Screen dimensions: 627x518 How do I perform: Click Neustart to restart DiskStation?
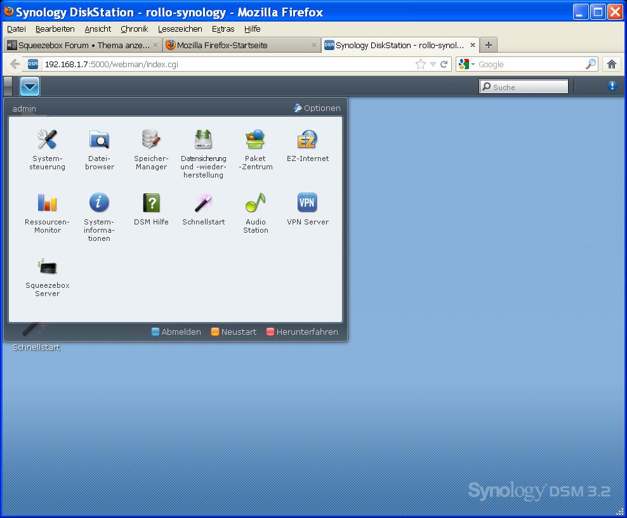tap(234, 332)
